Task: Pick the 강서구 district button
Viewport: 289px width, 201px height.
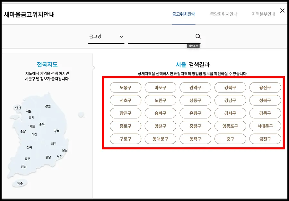Action: pyautogui.click(x=230, y=113)
